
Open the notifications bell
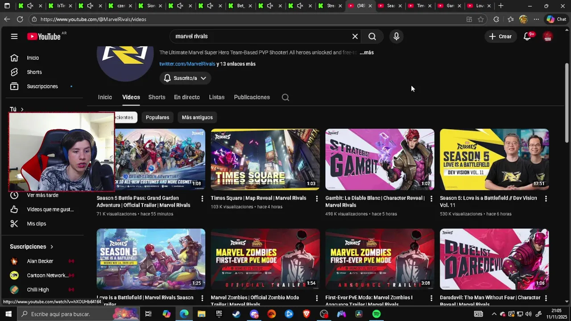[527, 37]
